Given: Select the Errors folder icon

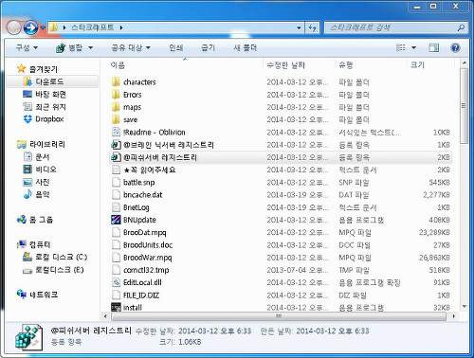Looking at the screenshot, I should (116, 95).
